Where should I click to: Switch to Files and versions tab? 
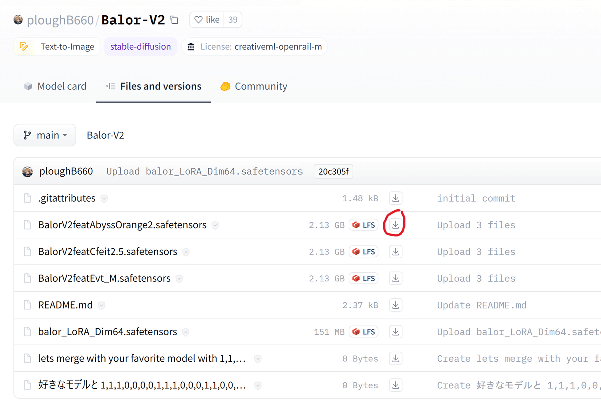(x=154, y=86)
